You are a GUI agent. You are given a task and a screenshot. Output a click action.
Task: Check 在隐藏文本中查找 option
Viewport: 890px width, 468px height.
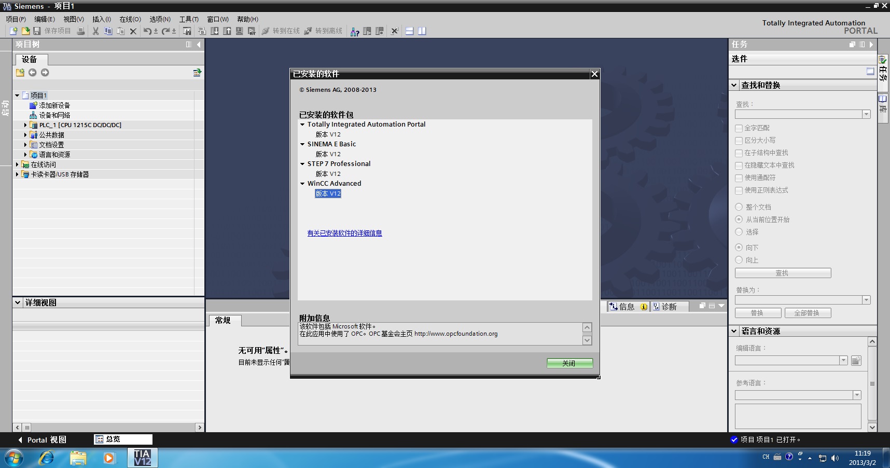739,166
